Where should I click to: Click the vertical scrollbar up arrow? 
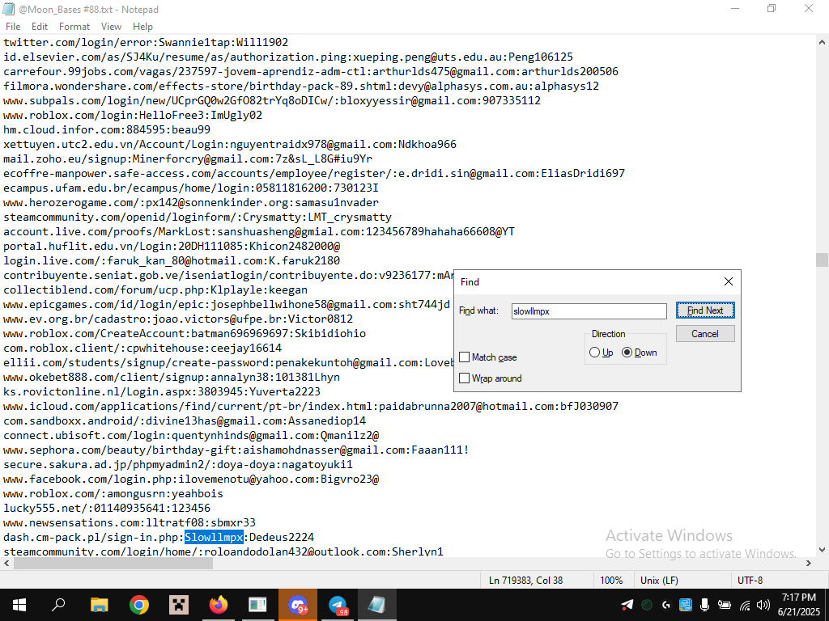tap(822, 42)
